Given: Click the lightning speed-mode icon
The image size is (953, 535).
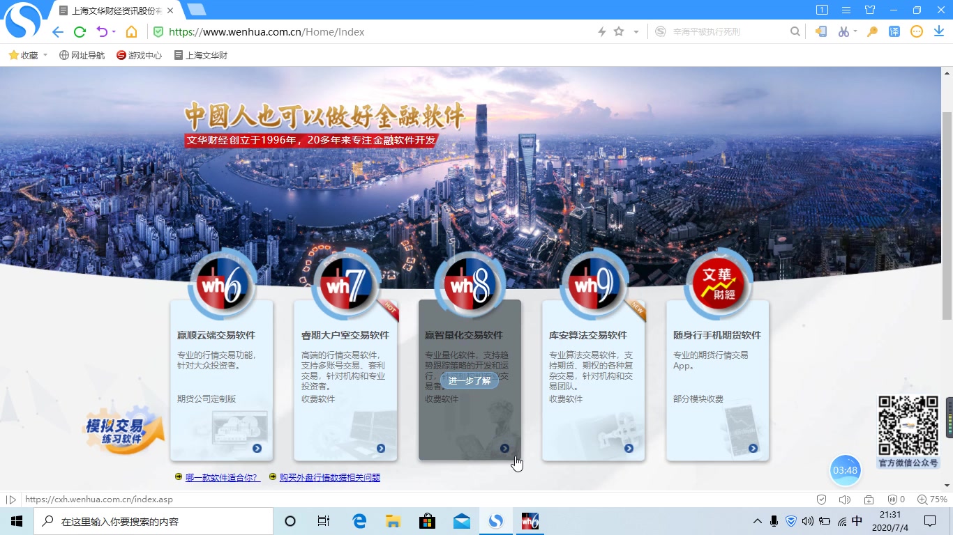Looking at the screenshot, I should (x=601, y=32).
